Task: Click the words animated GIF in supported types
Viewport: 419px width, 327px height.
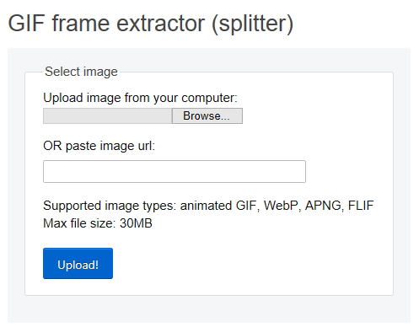Action: coord(219,206)
